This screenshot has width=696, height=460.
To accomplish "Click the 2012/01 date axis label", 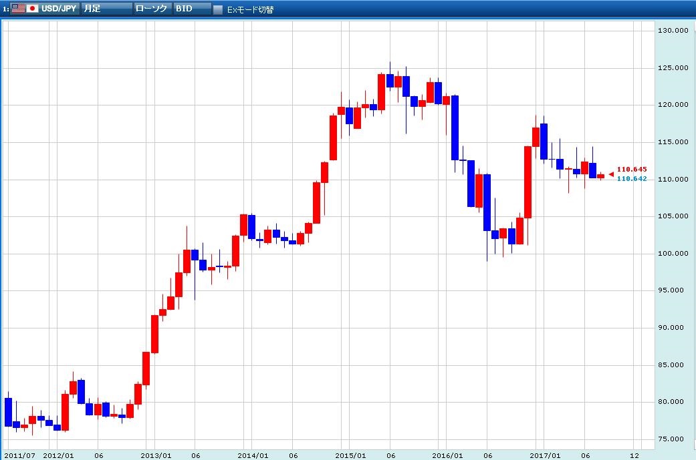I will [x=58, y=455].
